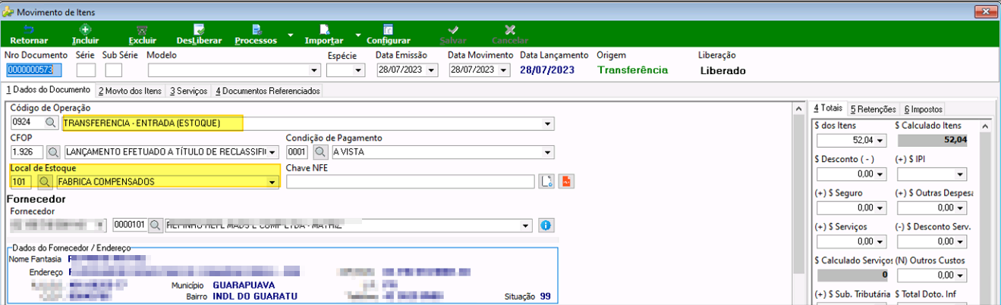Open the Espécie dropdown
Viewport: 1001px width, 305px height.
(359, 70)
